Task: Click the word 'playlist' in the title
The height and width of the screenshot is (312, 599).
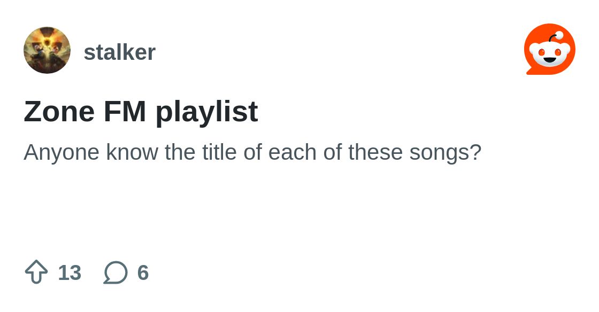Action: [x=206, y=112]
